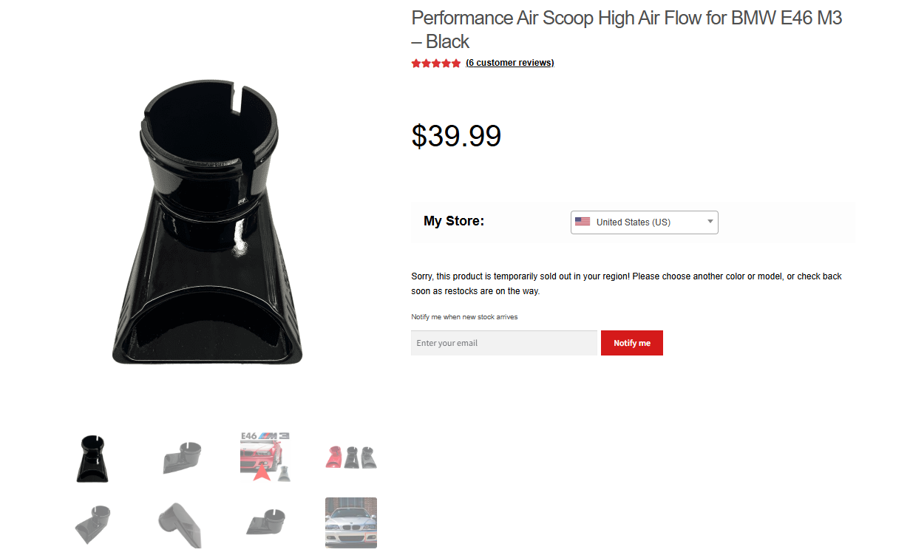Open the United States (US) store selector

point(644,222)
